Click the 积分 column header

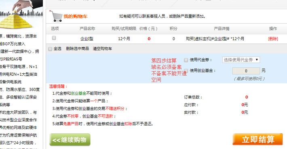pos(173,29)
